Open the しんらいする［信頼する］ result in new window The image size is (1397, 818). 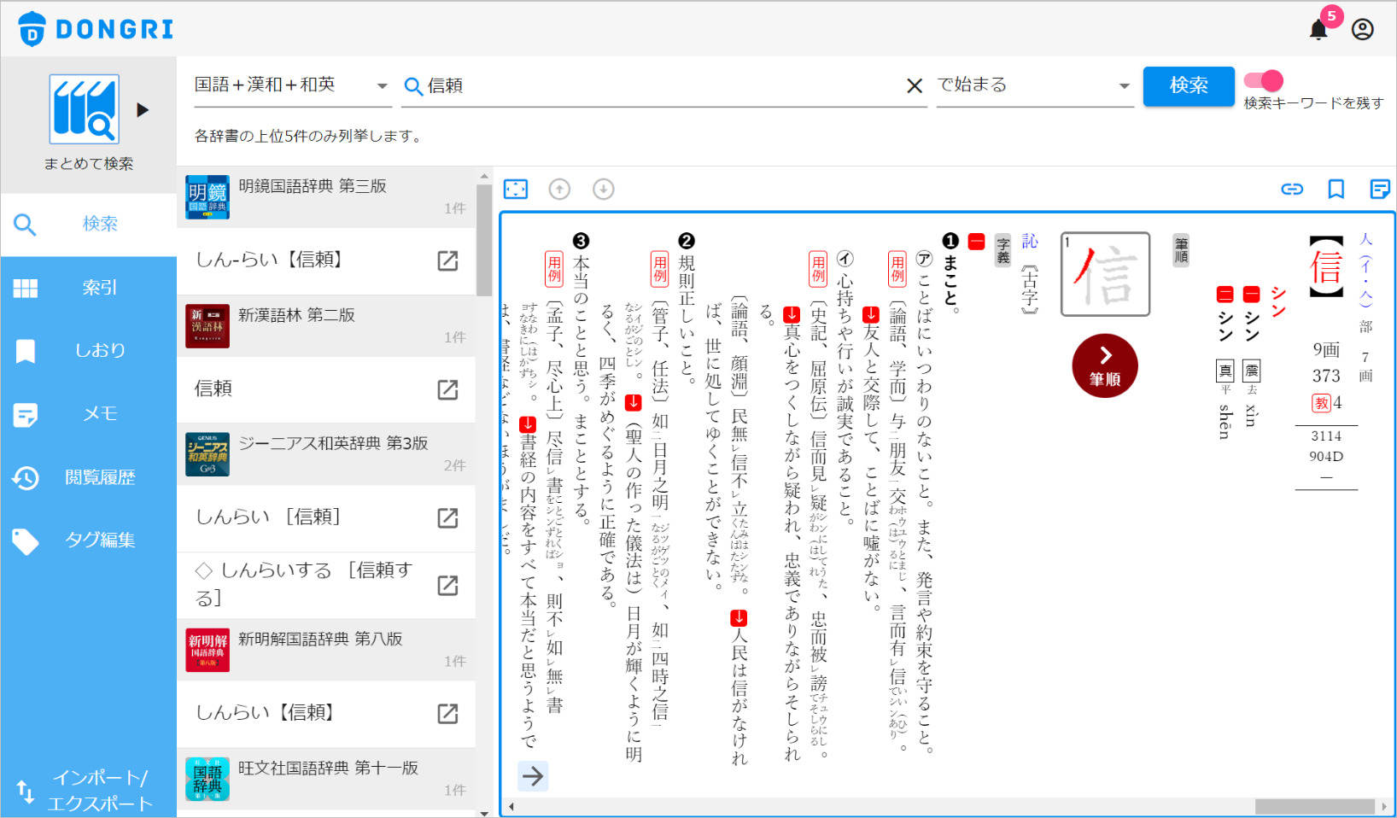click(447, 585)
